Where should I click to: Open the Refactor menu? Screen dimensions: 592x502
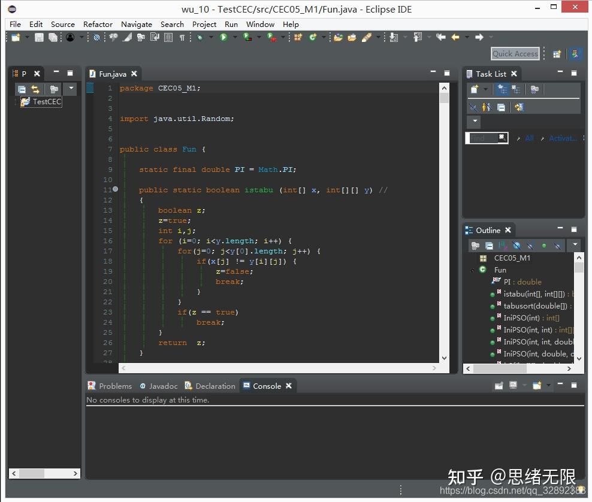(98, 25)
